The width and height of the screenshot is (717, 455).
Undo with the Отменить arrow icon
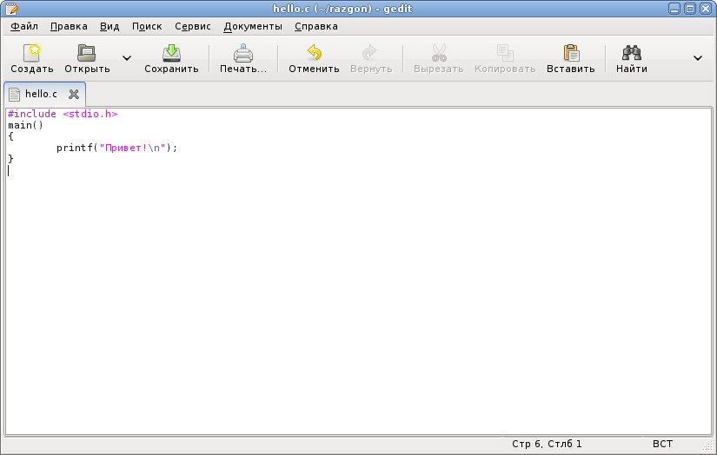(314, 53)
